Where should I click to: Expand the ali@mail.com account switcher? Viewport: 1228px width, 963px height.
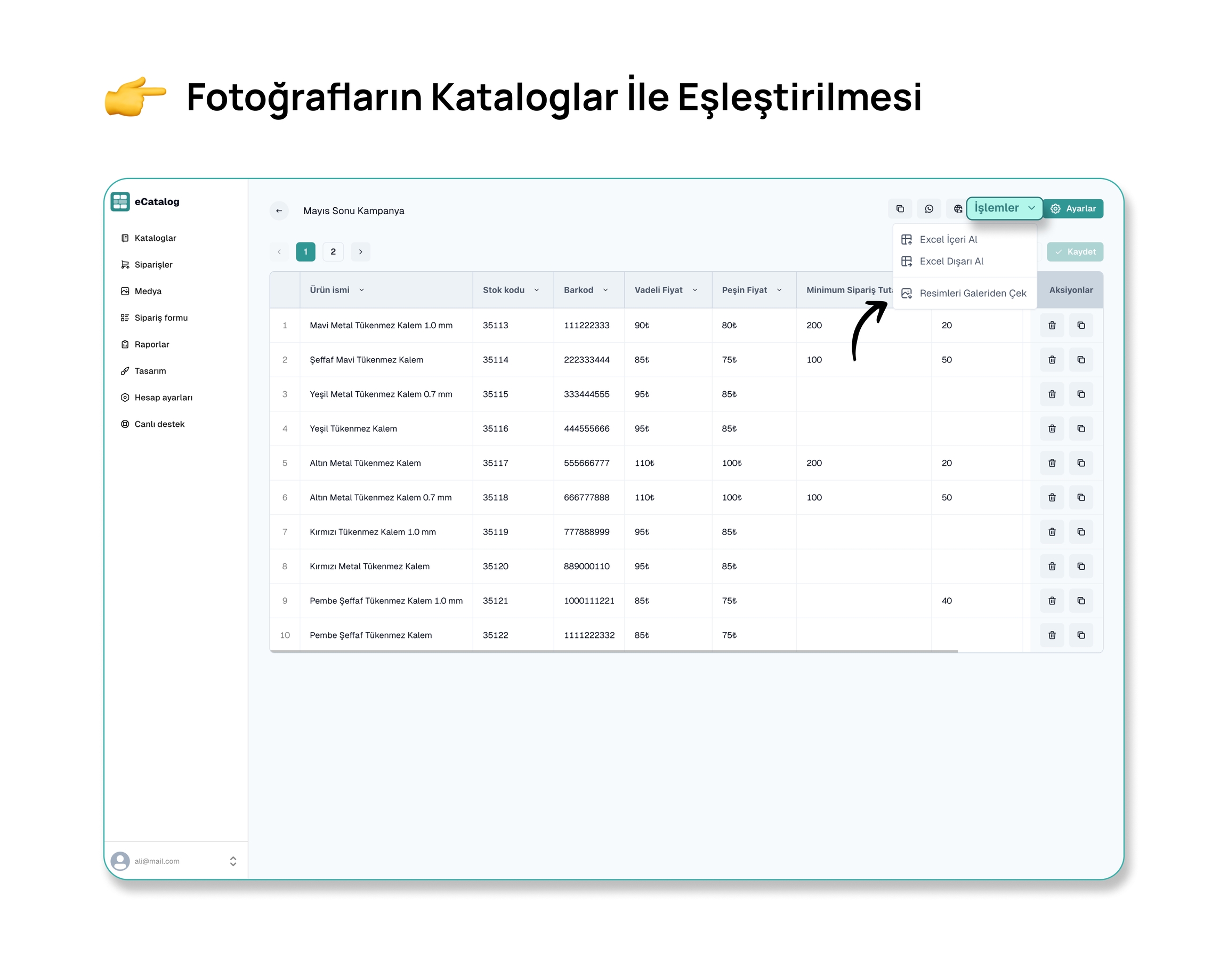pos(233,861)
